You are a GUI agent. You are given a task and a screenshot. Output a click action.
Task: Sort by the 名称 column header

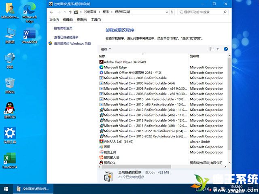[143, 56]
